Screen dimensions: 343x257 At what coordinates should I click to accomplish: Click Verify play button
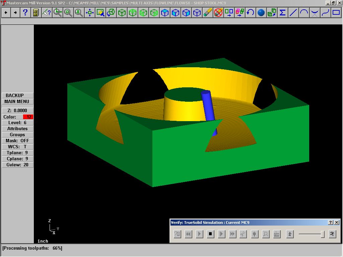point(199,234)
